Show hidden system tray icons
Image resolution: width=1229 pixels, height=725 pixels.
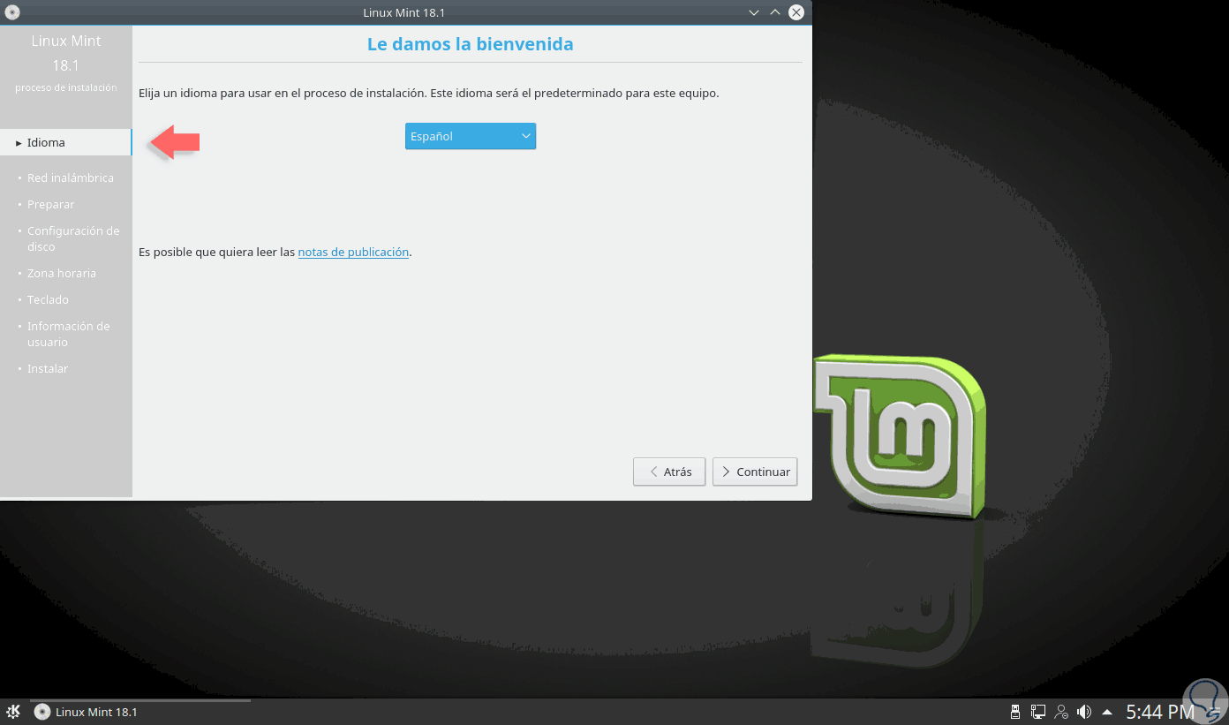pos(1105,712)
